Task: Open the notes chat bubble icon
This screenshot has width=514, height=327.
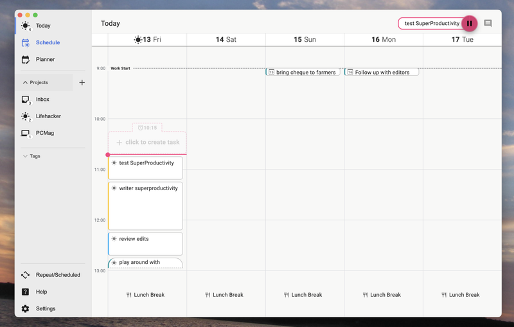Action: pyautogui.click(x=488, y=24)
